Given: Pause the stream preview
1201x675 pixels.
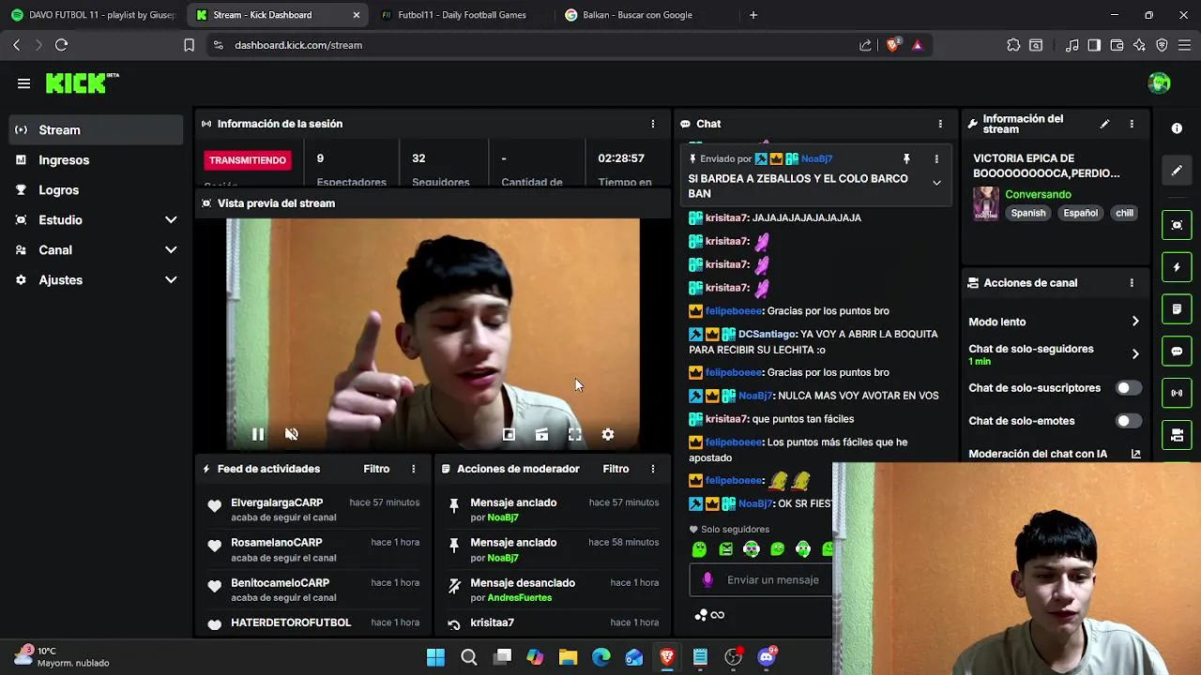Looking at the screenshot, I should 258,434.
